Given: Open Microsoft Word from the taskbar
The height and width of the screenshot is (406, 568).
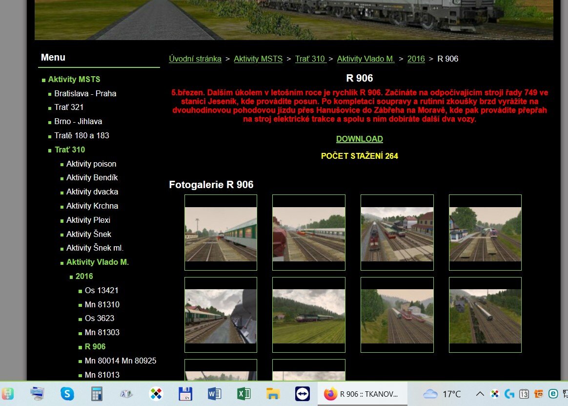Looking at the screenshot, I should (214, 394).
